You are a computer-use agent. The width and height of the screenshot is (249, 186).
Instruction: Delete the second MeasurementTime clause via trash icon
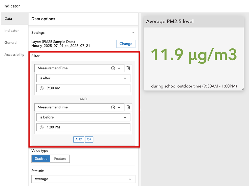coord(128,107)
